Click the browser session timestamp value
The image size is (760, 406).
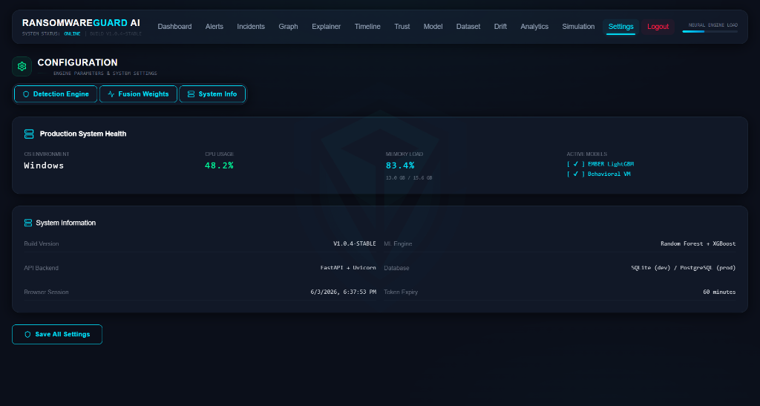(343, 292)
